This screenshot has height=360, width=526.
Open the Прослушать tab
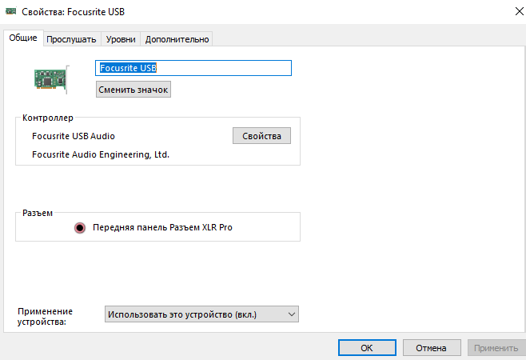[x=71, y=38]
